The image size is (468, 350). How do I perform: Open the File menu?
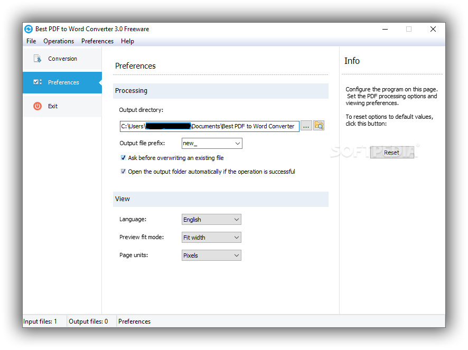pyautogui.click(x=31, y=41)
